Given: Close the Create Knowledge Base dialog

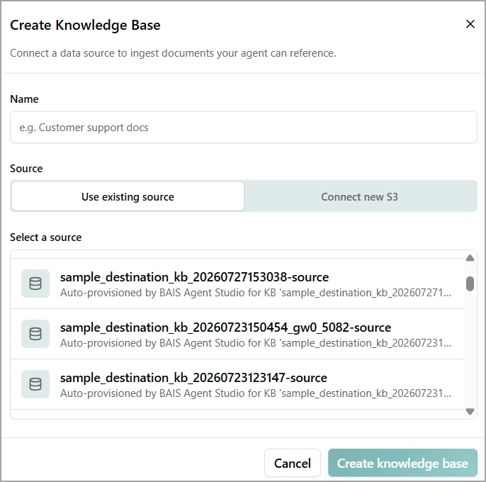Looking at the screenshot, I should tap(470, 24).
